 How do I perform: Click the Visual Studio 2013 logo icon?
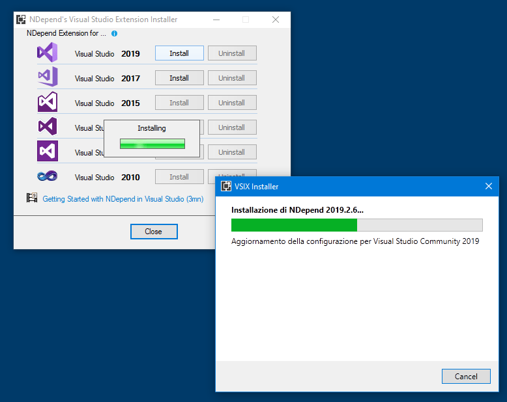click(x=48, y=126)
